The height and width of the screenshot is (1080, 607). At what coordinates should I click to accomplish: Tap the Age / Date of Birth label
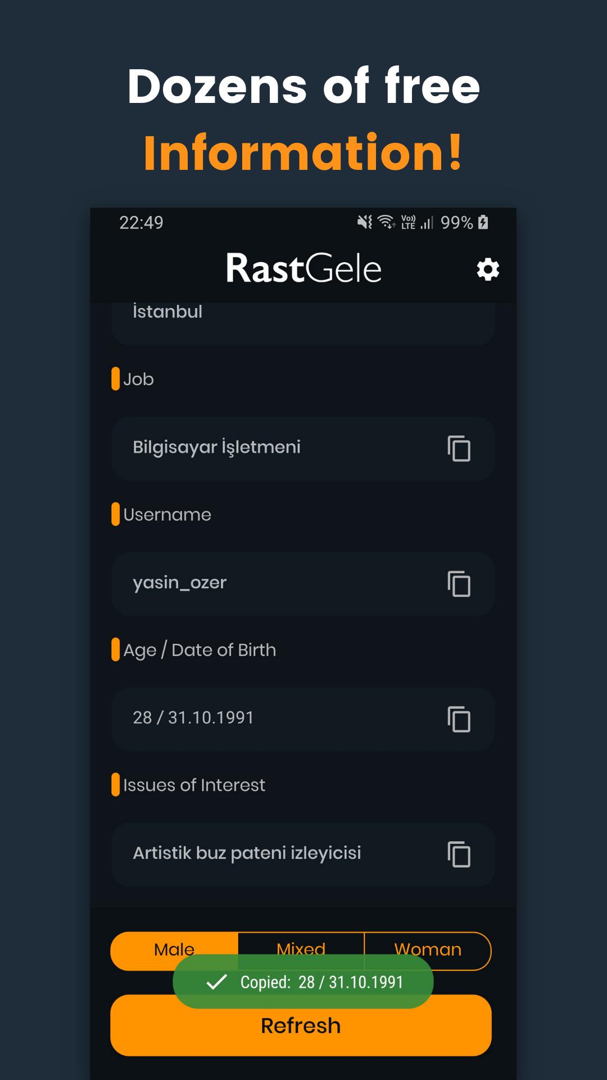pyautogui.click(x=200, y=650)
